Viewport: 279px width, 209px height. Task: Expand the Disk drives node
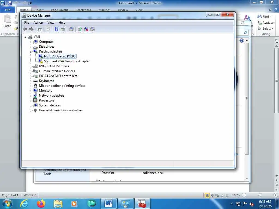click(31, 47)
